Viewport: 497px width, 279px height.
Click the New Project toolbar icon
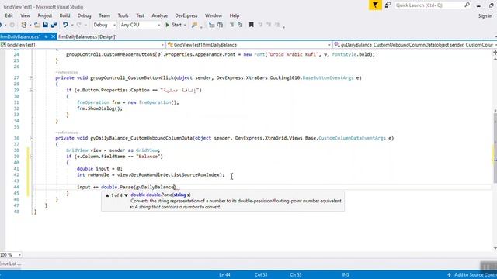(24, 25)
